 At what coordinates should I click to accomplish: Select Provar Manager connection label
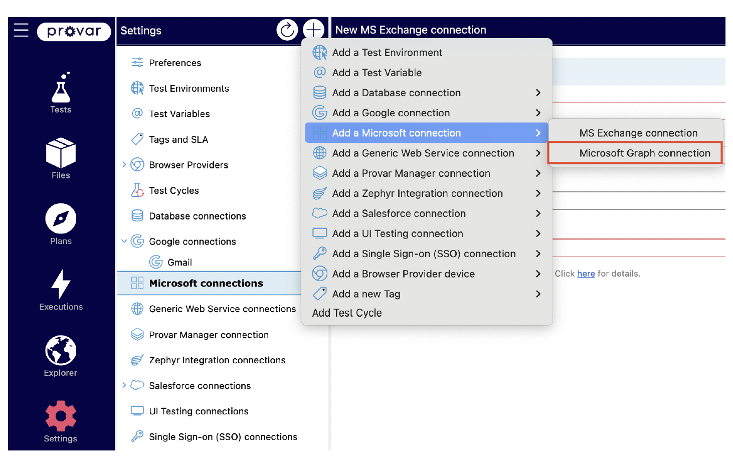click(209, 335)
